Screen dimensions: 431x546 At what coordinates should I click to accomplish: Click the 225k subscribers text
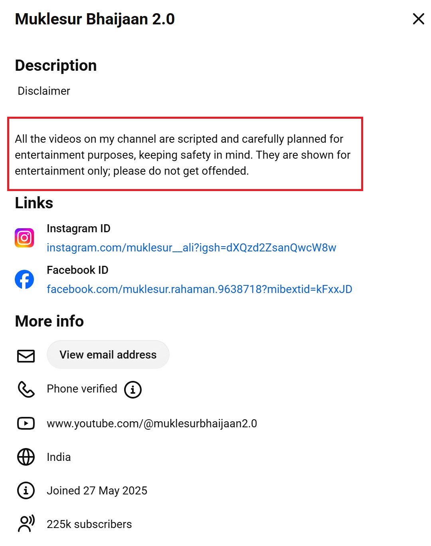point(89,524)
